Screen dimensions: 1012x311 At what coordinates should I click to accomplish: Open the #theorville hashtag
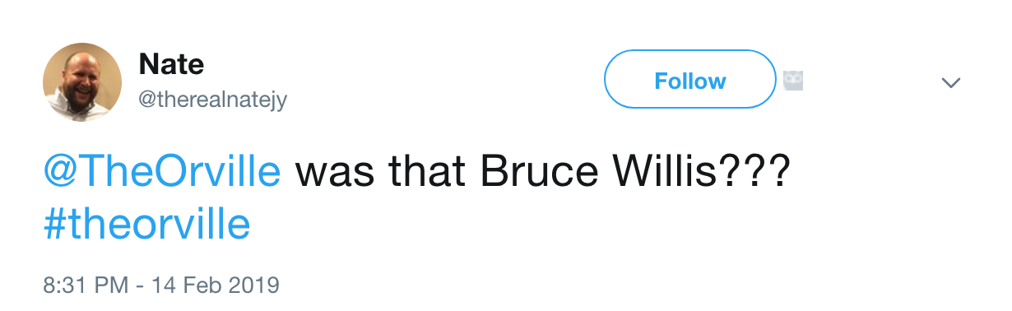[146, 224]
